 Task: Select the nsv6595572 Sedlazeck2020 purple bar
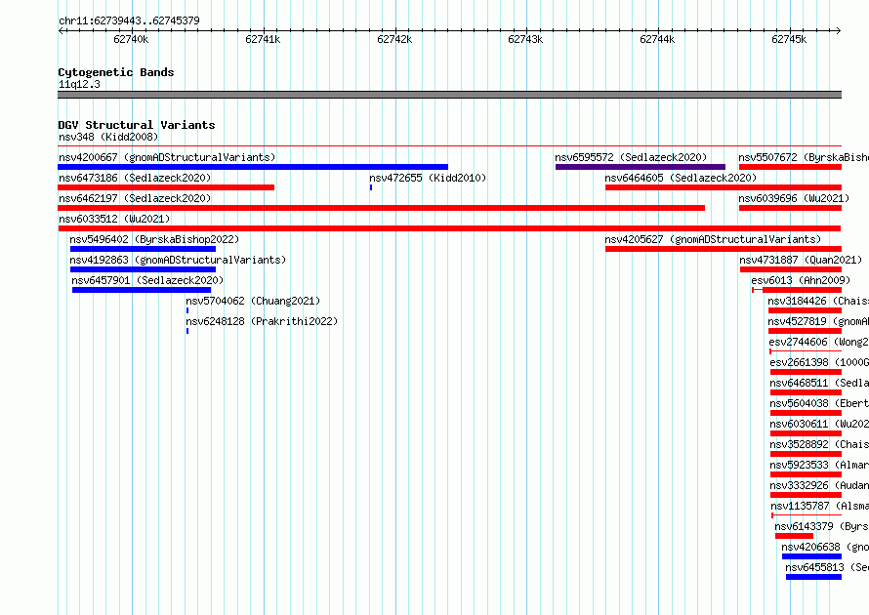[x=641, y=167]
